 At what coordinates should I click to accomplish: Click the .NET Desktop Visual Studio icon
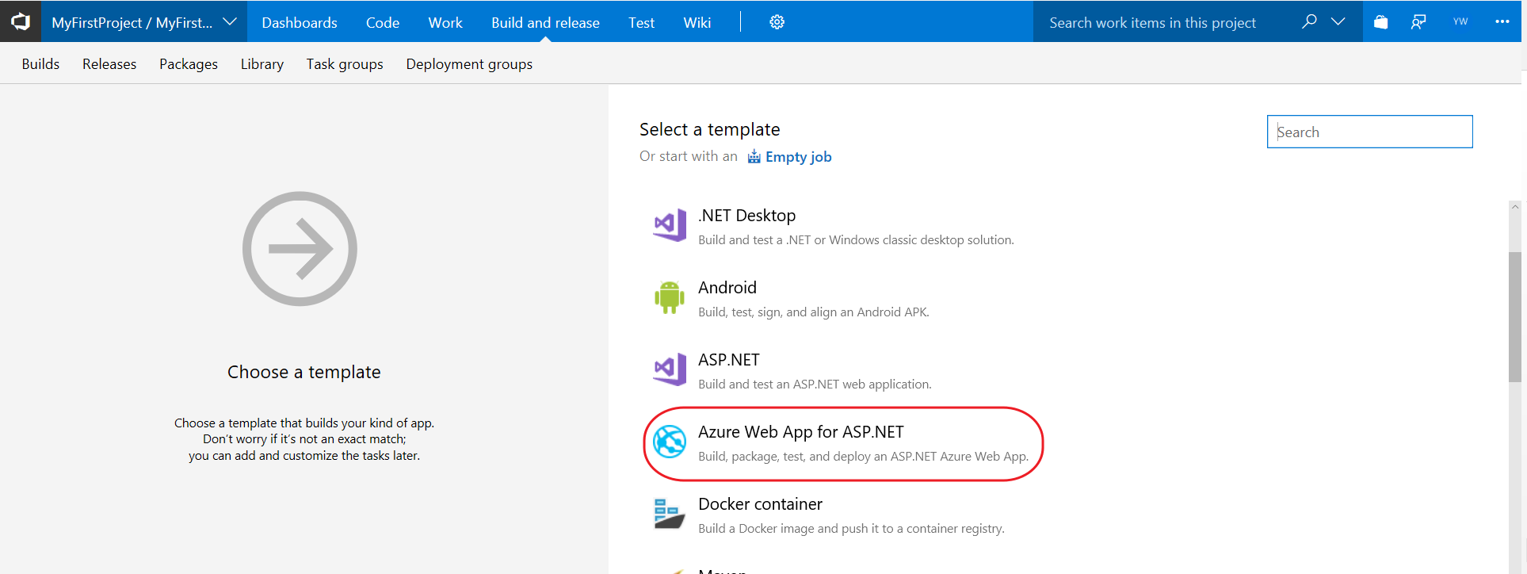[x=669, y=226]
